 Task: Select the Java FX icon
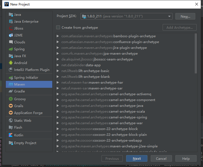point(11,56)
